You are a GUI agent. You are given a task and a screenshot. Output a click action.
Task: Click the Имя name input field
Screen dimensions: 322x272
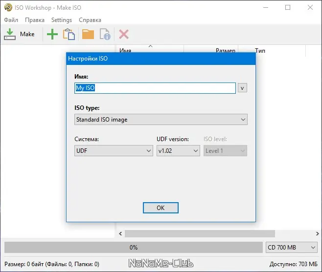(x=155, y=88)
